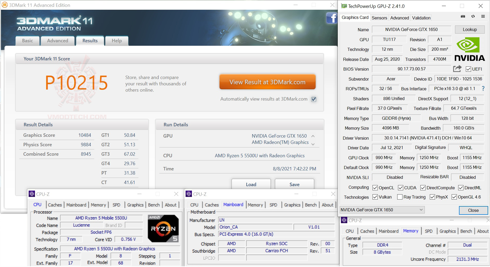This screenshot has height=267, width=490.
Task: Click the Graphics Score value 10484
Action: [85, 135]
